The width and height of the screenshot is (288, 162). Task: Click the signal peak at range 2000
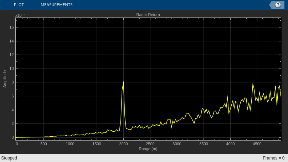(123, 82)
